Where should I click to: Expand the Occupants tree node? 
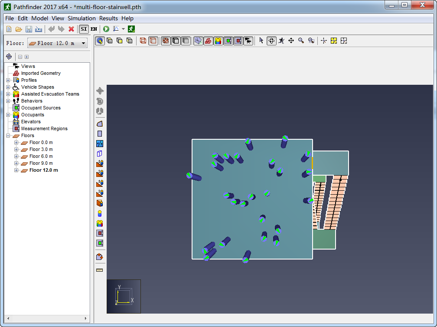click(8, 115)
